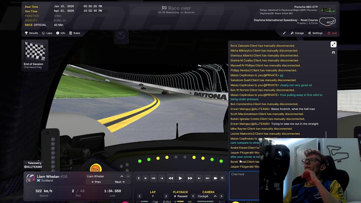Screen dimensions: 361x203
Task: Quit the session with the Quit button
Action: coord(332,33)
